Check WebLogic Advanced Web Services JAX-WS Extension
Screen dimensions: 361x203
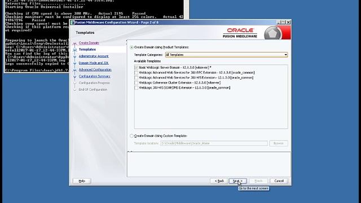(137, 78)
